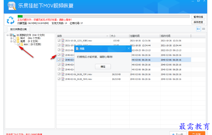Select the 按文件路径分类 tab

tap(18, 29)
